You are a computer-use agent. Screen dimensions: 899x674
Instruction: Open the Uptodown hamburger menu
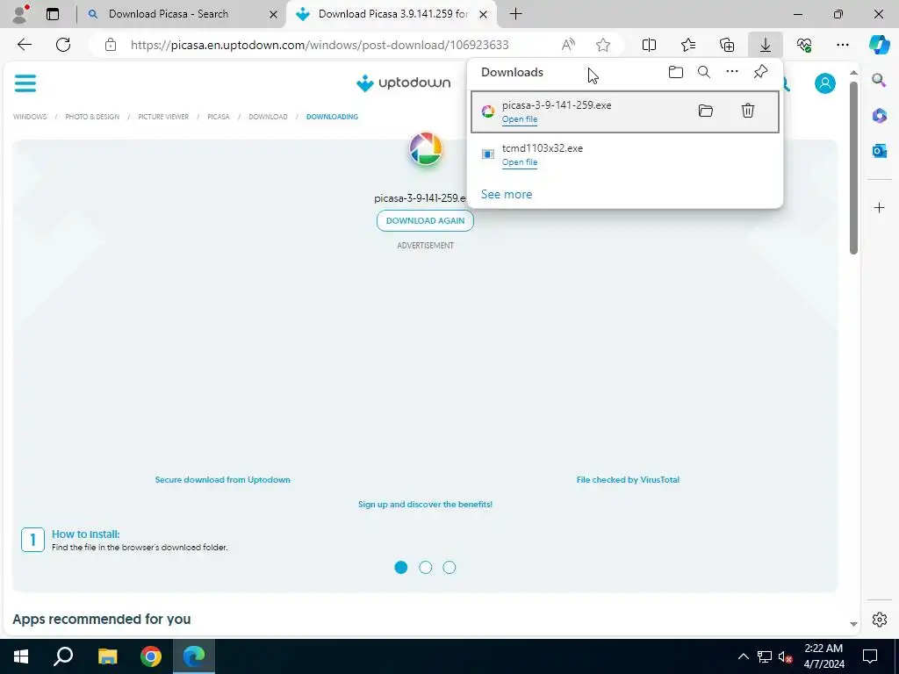[x=25, y=83]
